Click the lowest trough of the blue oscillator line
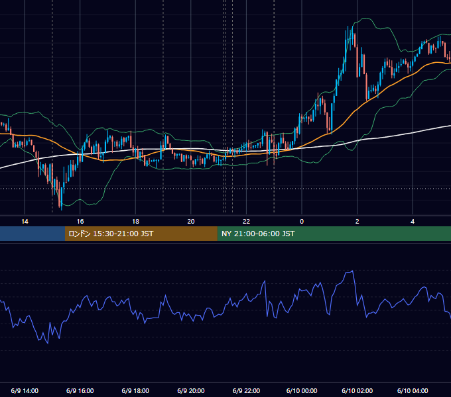The width and height of the screenshot is (451, 397). (48, 343)
